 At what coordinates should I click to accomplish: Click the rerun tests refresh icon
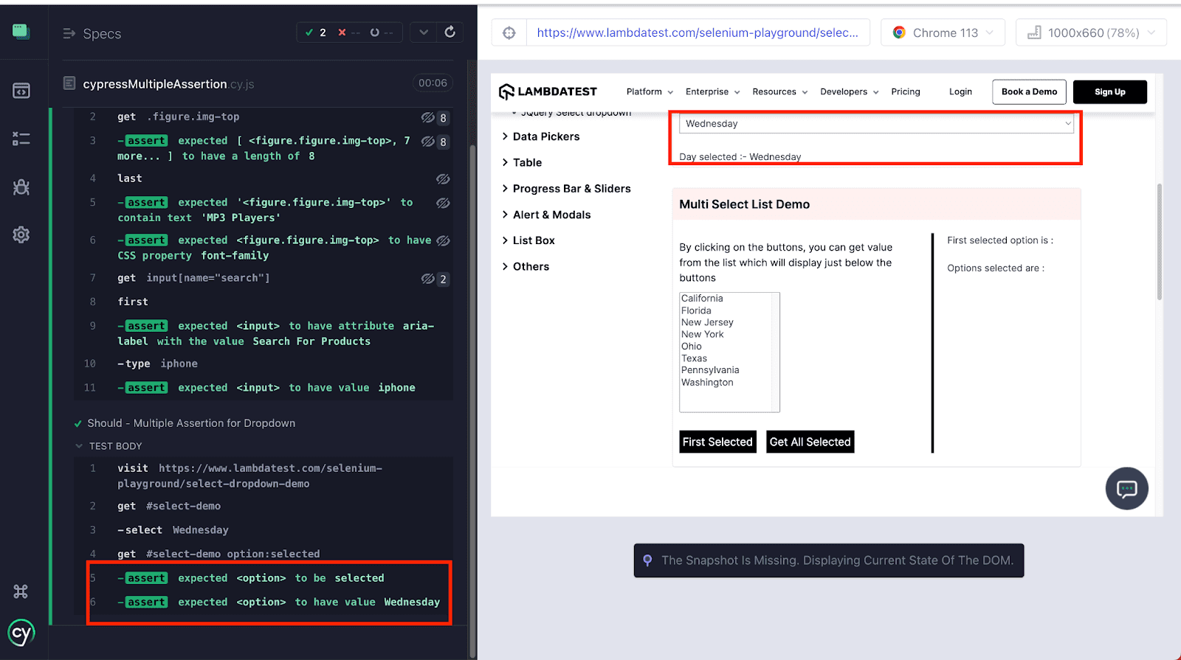[x=450, y=32]
